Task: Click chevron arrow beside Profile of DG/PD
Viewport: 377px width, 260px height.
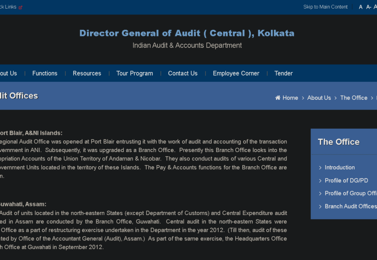Action: tap(320, 181)
